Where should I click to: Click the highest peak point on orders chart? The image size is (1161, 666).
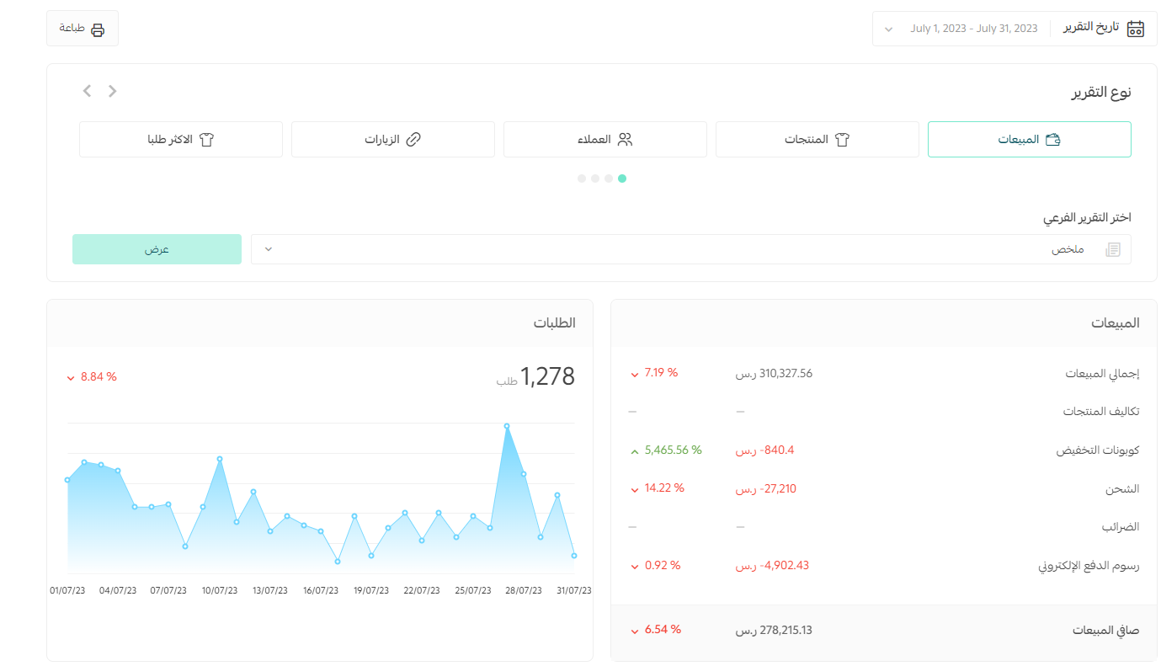pos(507,426)
